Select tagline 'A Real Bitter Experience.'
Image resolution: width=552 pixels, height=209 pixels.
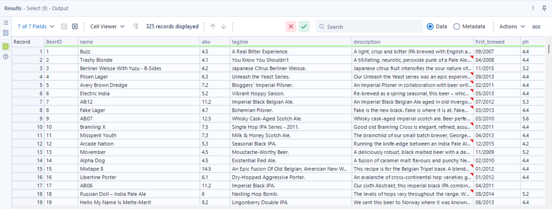291,52
